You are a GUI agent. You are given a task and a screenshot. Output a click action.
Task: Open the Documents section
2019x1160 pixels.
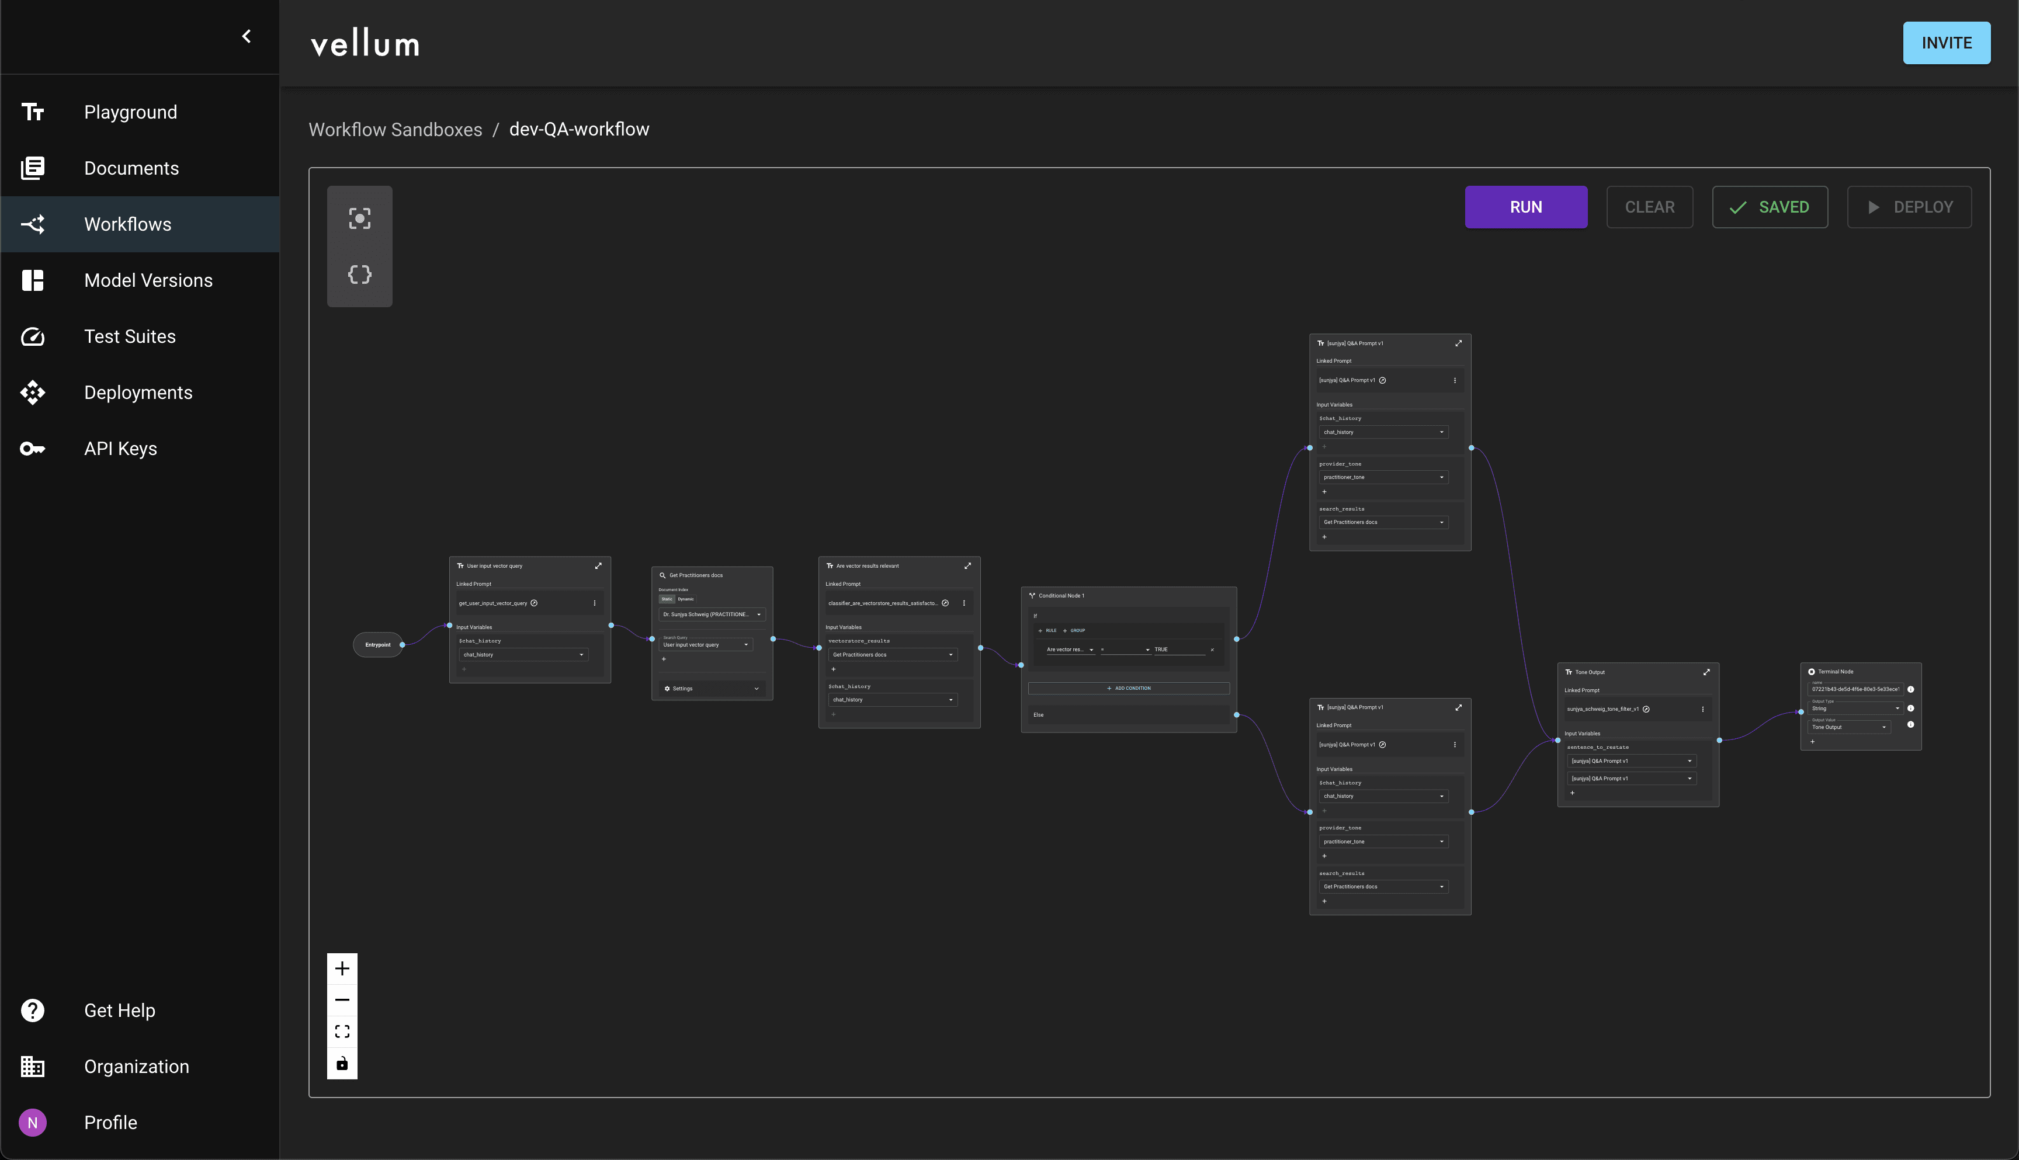pos(33,168)
